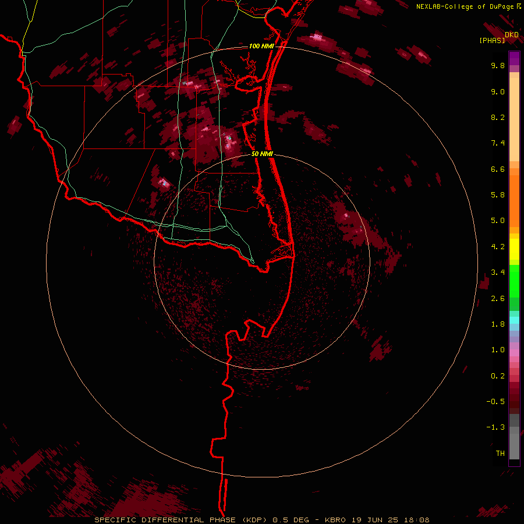Screen dimensions: 524x524
Task: Click the 9.8 color scale value
Action: 498,65
